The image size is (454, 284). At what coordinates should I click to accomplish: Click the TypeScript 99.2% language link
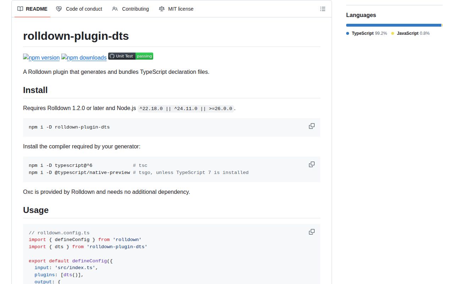point(367,33)
